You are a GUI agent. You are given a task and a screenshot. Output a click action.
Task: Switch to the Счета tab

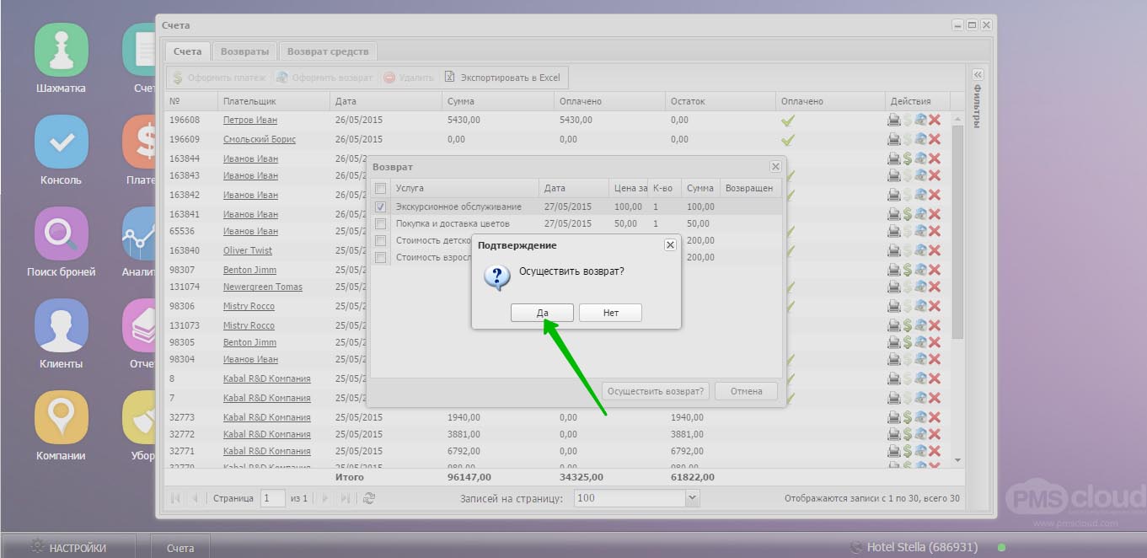click(187, 51)
